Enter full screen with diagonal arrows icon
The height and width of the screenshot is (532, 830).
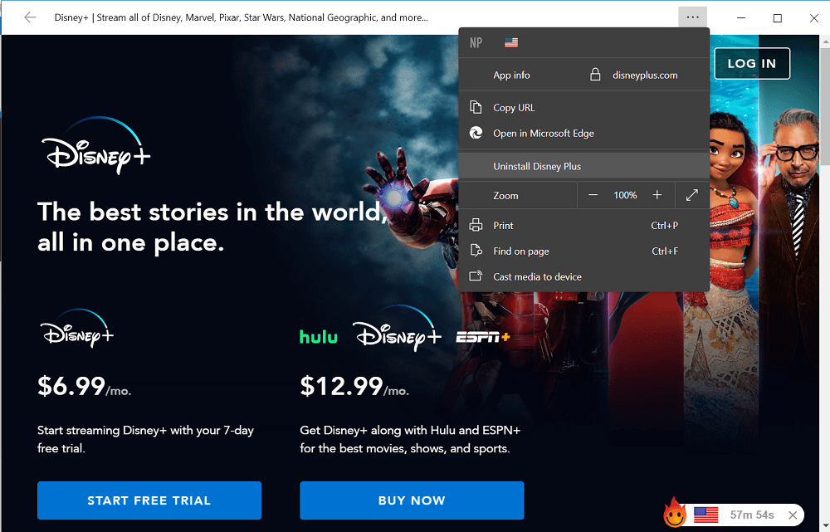point(692,195)
